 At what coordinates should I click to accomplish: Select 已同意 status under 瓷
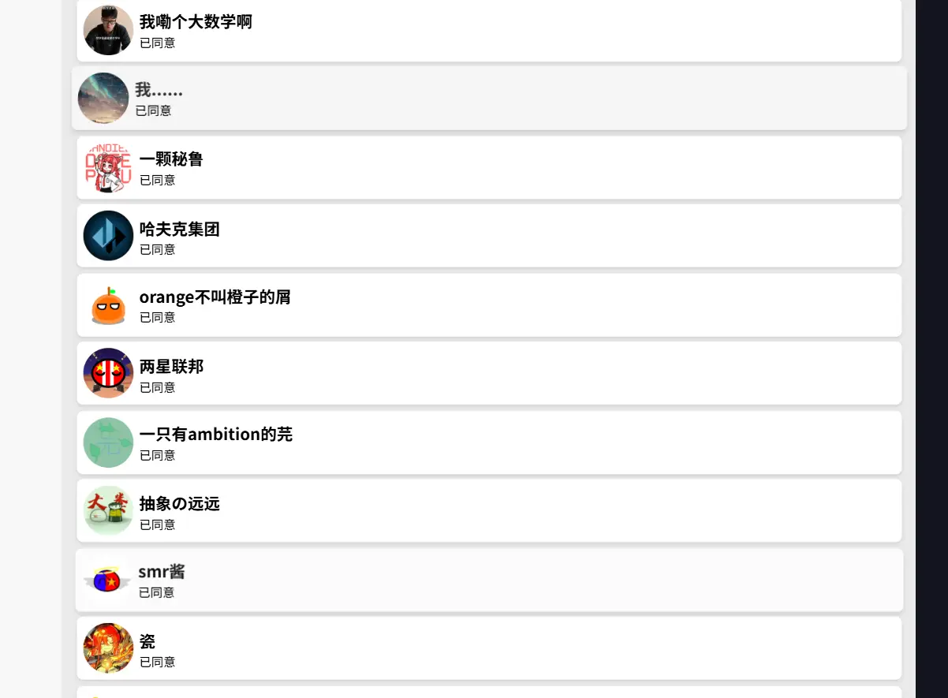coord(157,662)
